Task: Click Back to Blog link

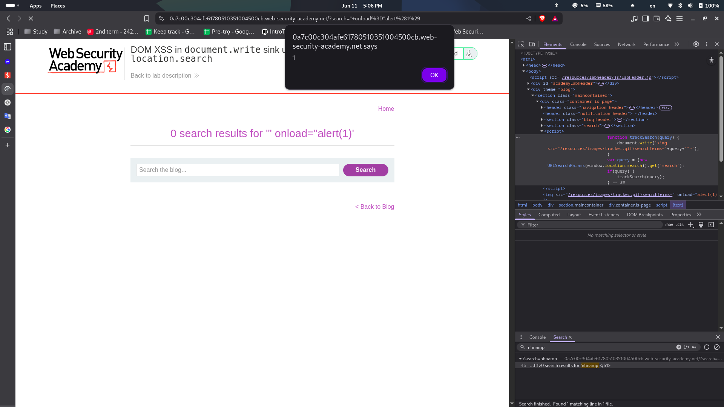Action: [374, 207]
